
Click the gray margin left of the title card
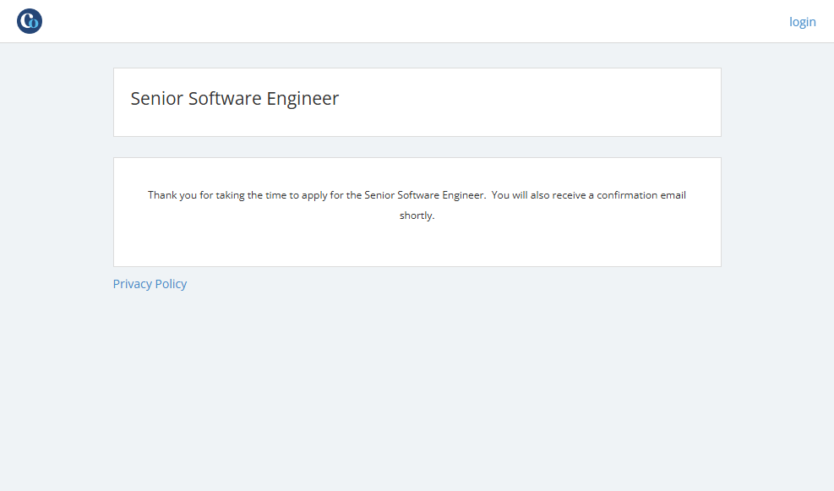pos(56,101)
